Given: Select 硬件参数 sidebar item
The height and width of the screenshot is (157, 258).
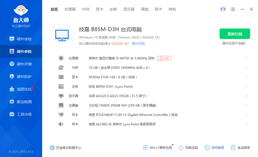Looking at the screenshot, I should point(21,51).
